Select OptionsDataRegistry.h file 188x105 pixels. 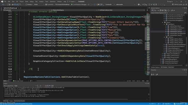(x=174, y=48)
